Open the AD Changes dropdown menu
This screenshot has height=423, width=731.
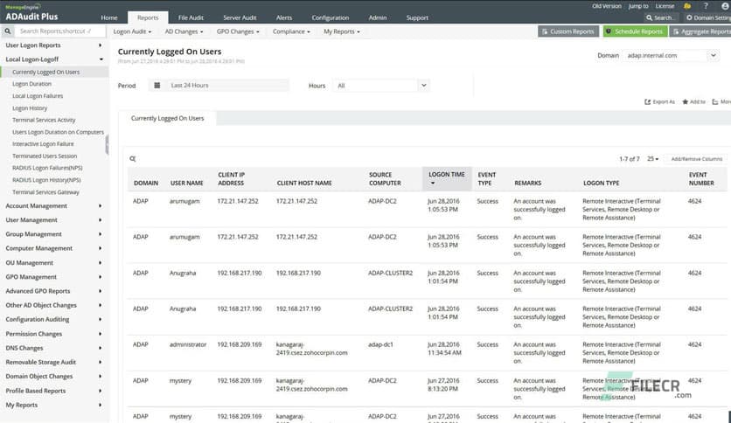[x=184, y=31]
